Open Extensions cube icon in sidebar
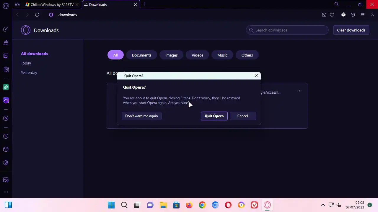The height and width of the screenshot is (212, 378). [x=6, y=150]
